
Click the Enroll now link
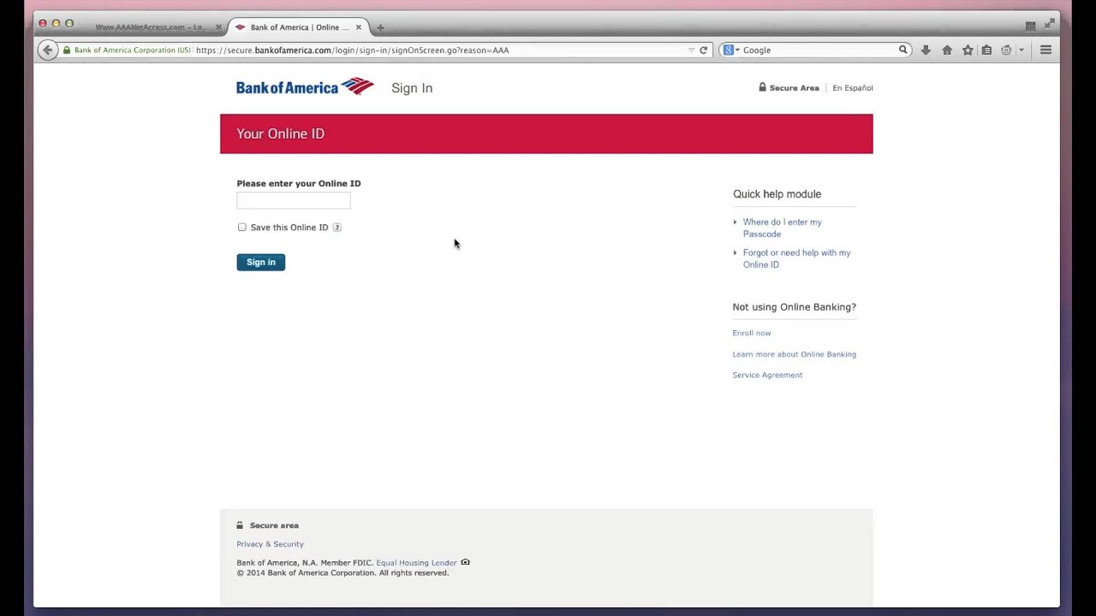(x=752, y=333)
